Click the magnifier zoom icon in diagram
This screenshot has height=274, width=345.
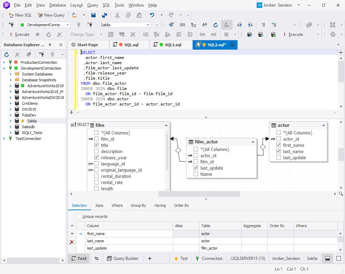(341, 194)
